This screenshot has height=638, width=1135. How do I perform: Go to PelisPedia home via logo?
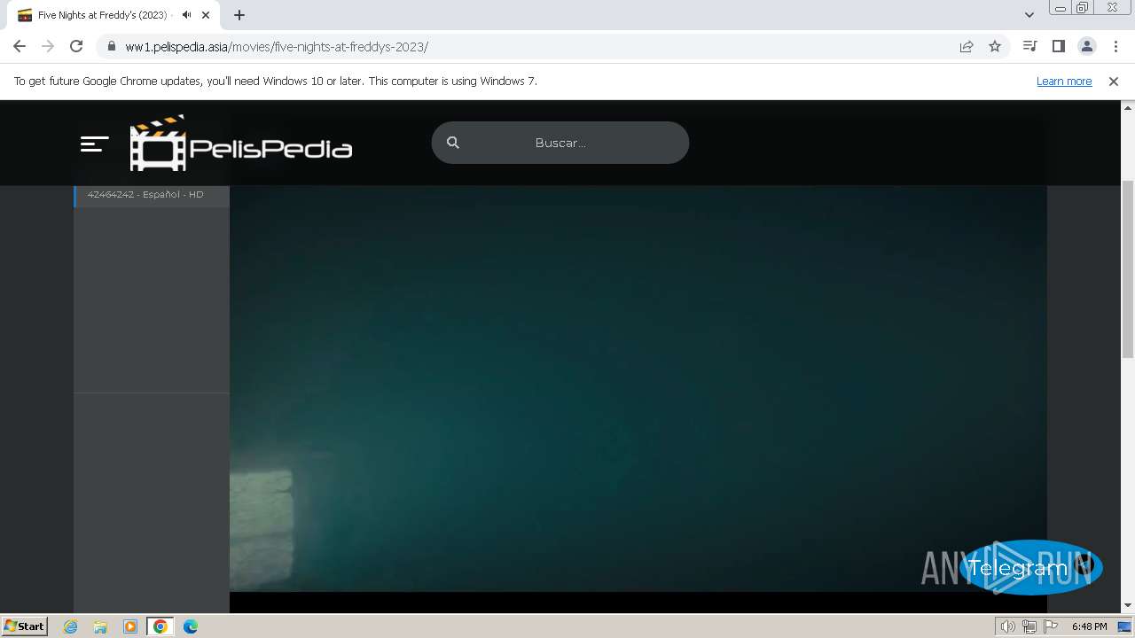pos(241,143)
